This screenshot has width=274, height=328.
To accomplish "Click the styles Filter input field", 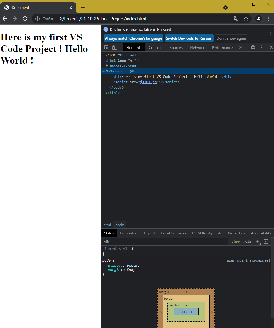I will click(165, 241).
